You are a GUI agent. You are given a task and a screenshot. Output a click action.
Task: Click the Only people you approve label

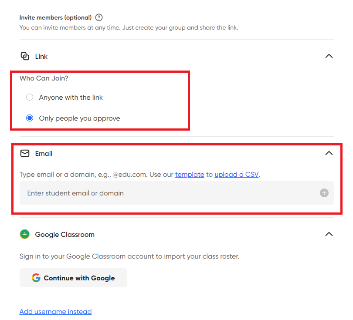tap(79, 118)
